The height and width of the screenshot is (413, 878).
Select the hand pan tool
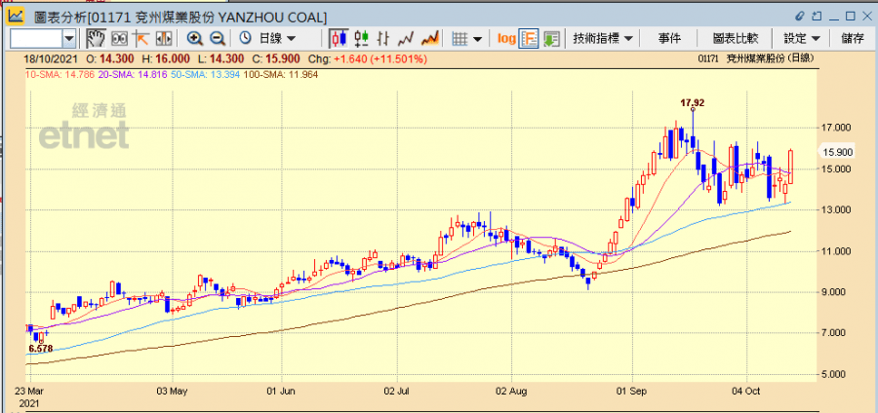point(96,38)
